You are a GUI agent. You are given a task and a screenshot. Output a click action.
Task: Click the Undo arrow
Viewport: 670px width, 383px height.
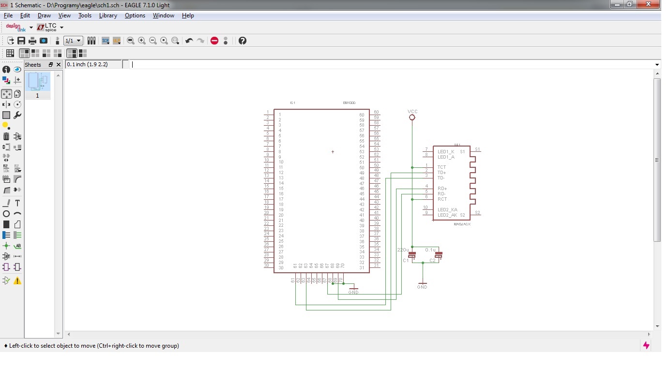click(x=189, y=41)
